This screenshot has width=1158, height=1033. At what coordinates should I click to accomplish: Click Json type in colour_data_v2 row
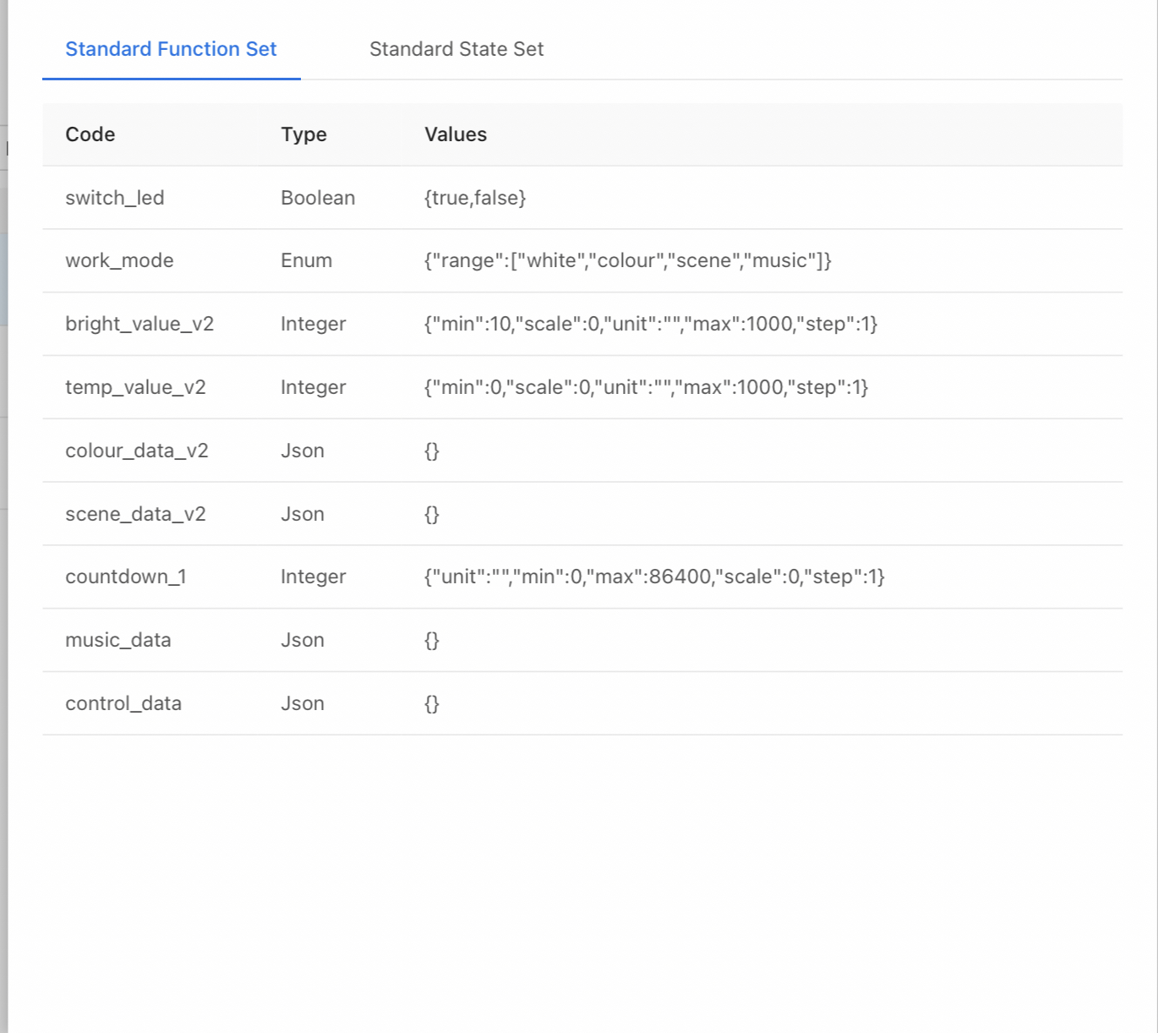[303, 451]
